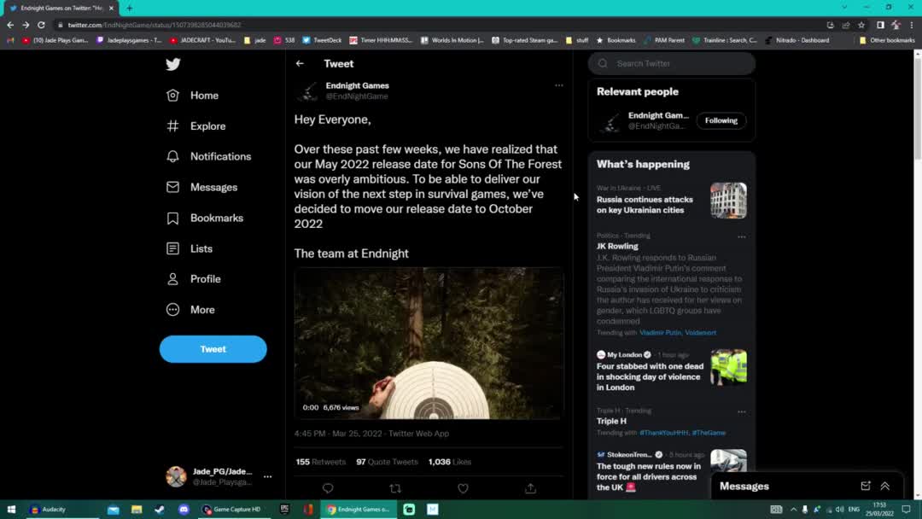Like the tweet with heart icon

(x=463, y=488)
